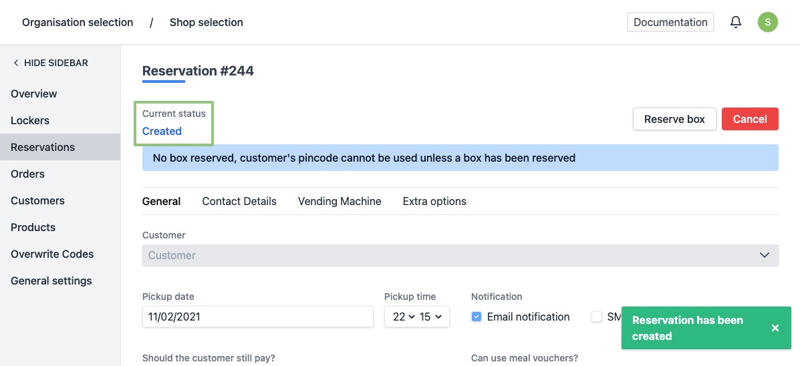The image size is (800, 366).
Task: Click the Hide Sidebar chevron
Action: (x=16, y=63)
